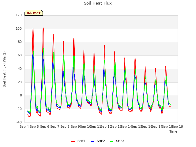Click the 'Sep 19' x-axis tick
196x147 pixels.
pyautogui.click(x=178, y=126)
